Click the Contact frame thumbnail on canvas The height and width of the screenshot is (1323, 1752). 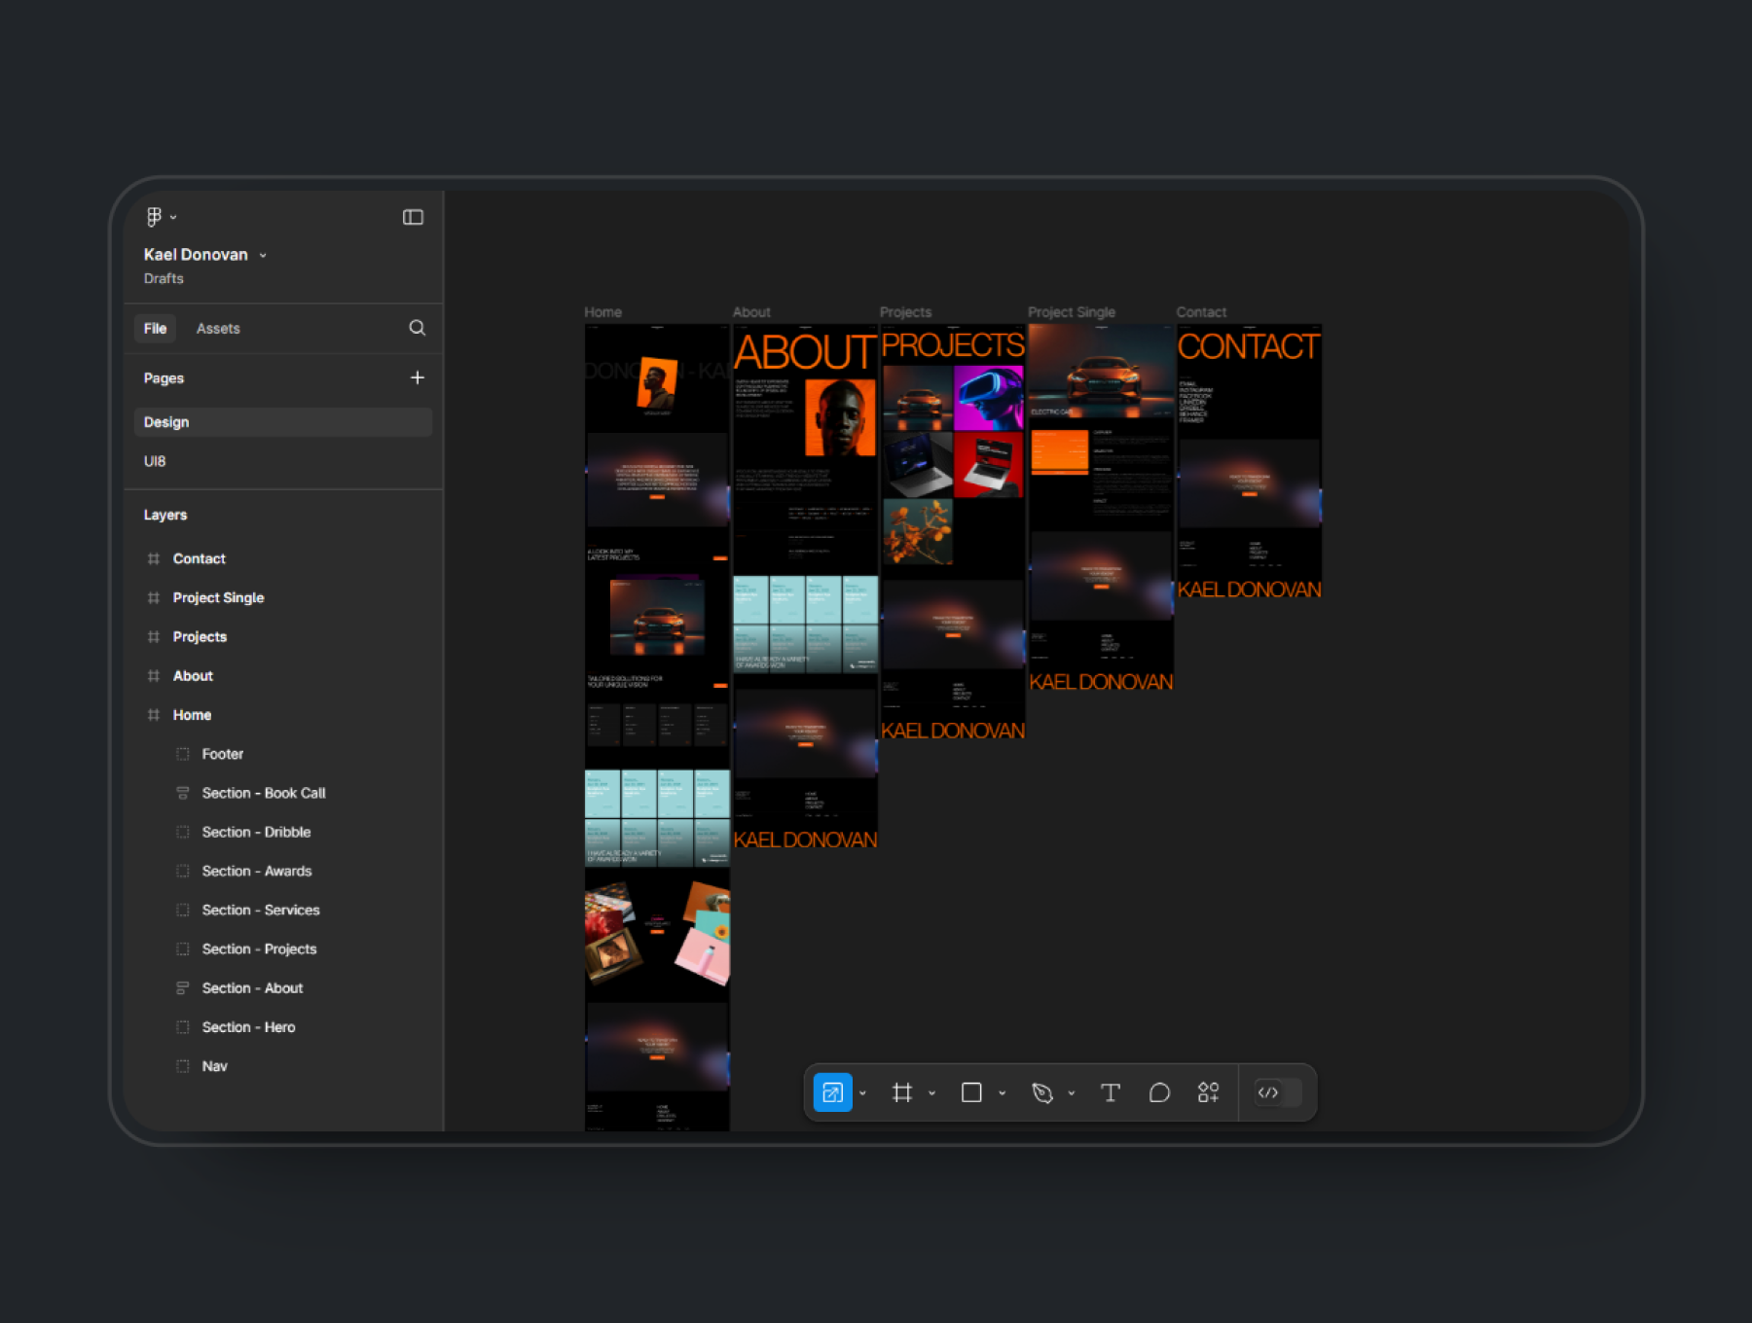coord(1249,463)
